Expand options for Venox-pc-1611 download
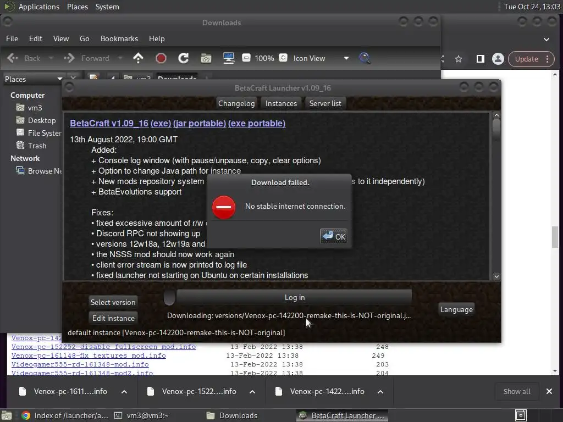This screenshot has height=422, width=563. point(124,391)
